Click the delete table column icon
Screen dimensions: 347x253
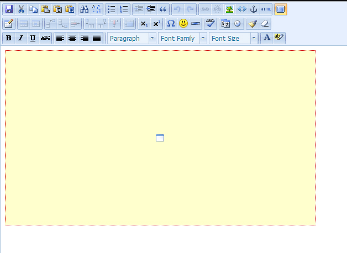click(x=114, y=24)
